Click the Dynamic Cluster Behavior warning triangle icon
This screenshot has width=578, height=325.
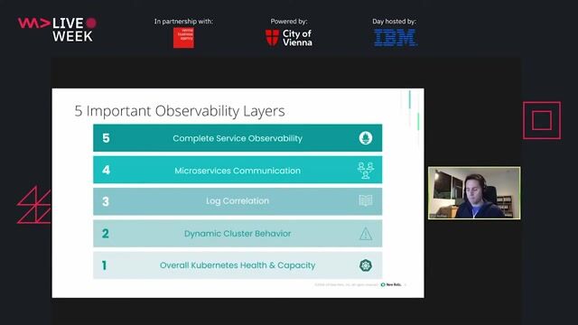pyautogui.click(x=366, y=234)
